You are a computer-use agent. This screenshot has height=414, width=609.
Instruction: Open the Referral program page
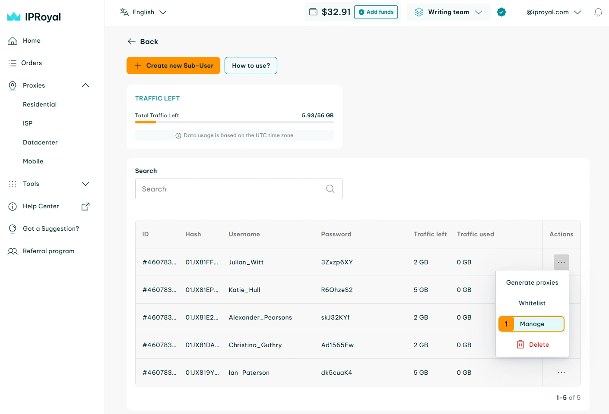click(x=48, y=251)
